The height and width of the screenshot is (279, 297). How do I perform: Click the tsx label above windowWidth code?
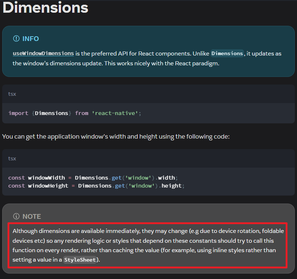tap(12, 159)
